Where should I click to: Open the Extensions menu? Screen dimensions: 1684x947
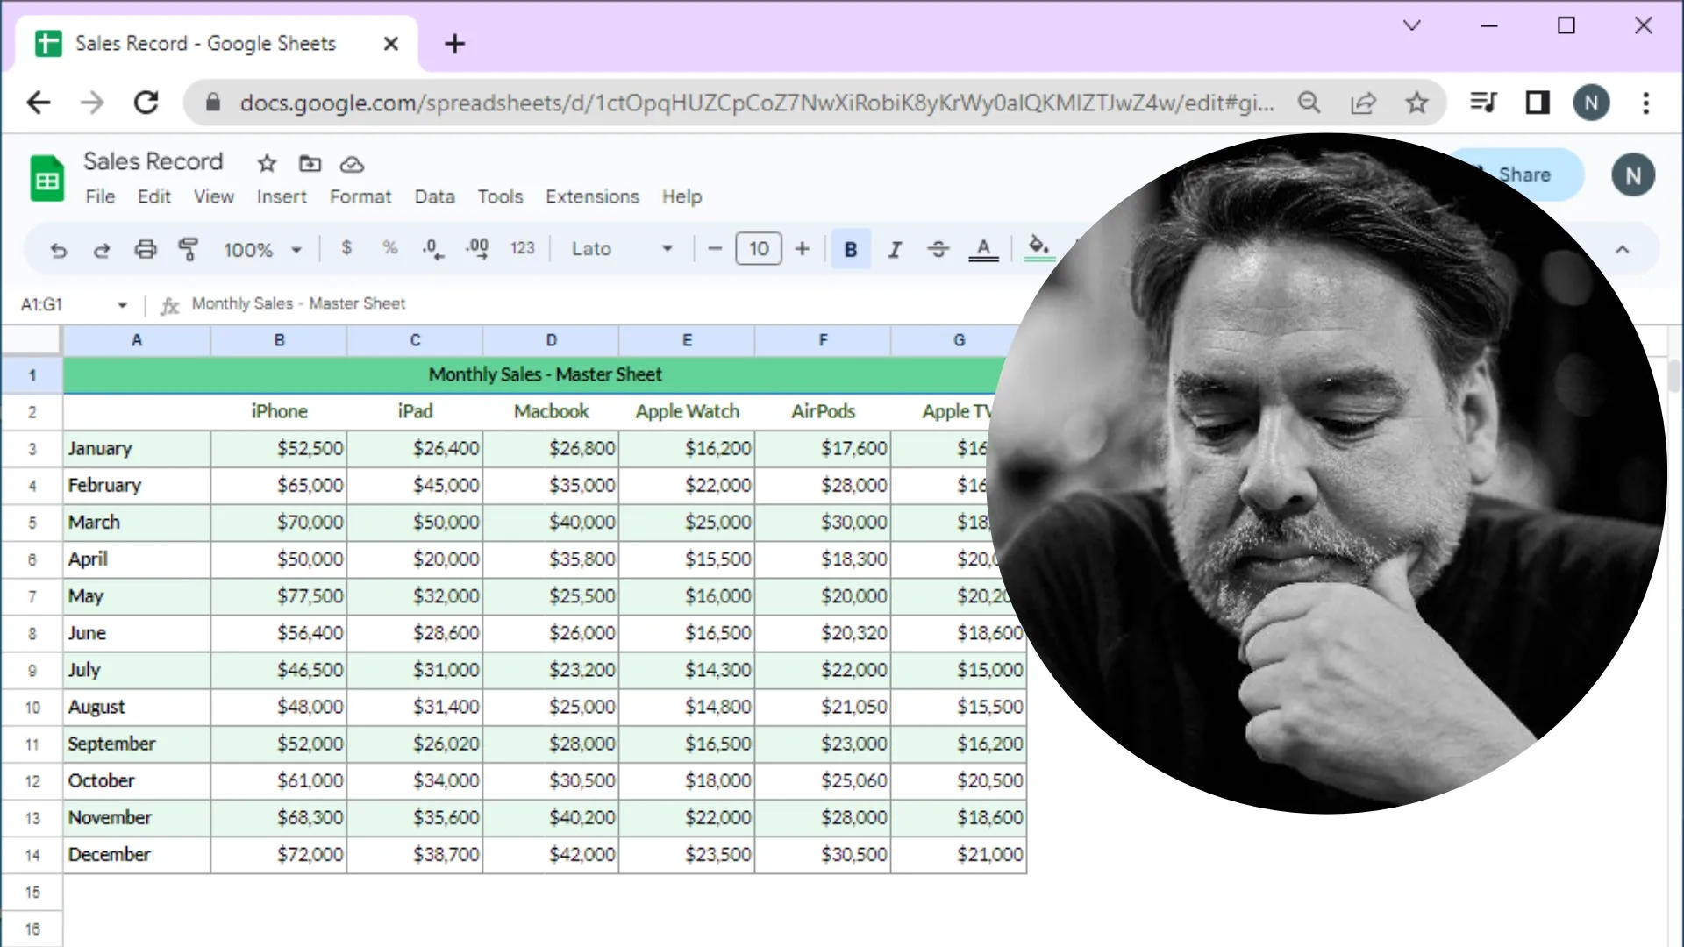pyautogui.click(x=592, y=196)
